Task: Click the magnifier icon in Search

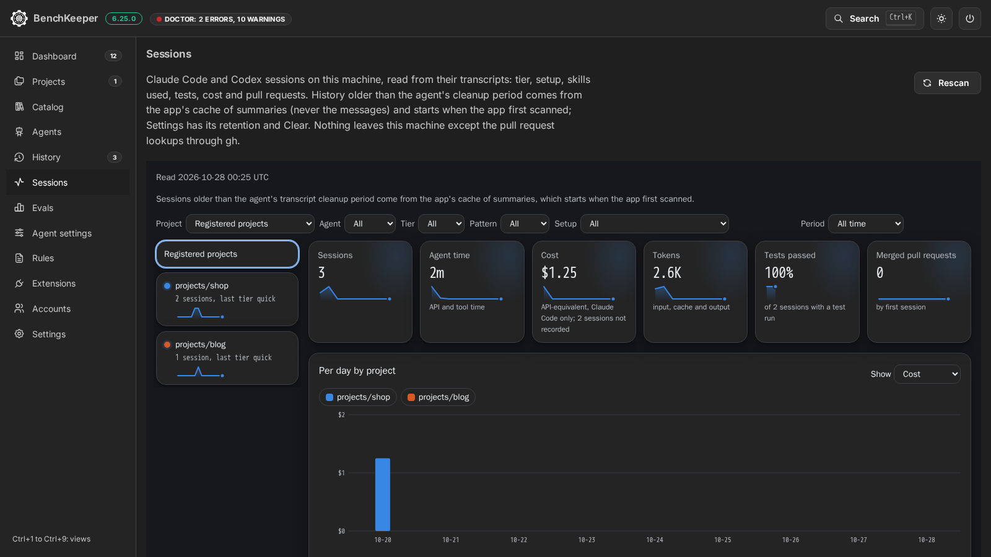Action: click(839, 19)
